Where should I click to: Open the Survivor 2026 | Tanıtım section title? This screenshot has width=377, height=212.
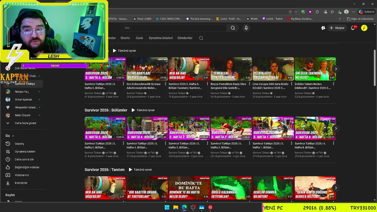tap(105, 170)
